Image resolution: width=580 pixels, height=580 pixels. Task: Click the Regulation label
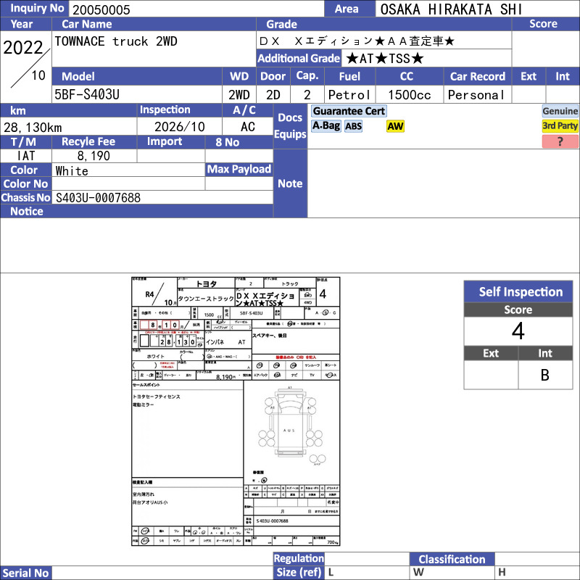tap(299, 558)
